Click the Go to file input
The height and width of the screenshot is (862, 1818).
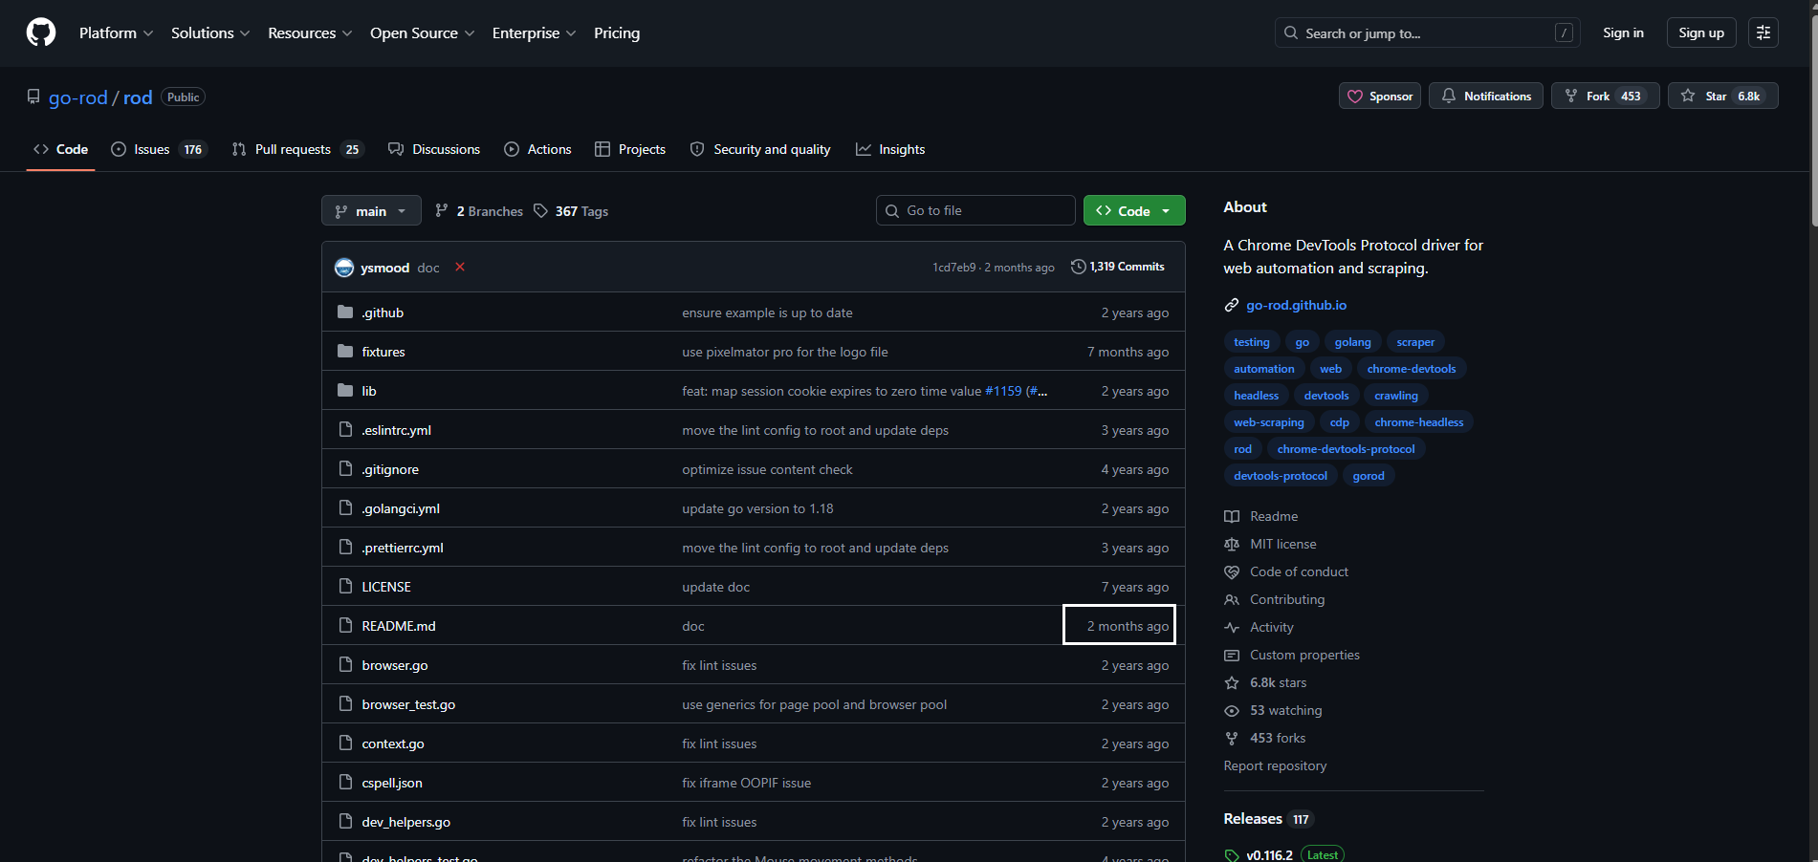975,210
